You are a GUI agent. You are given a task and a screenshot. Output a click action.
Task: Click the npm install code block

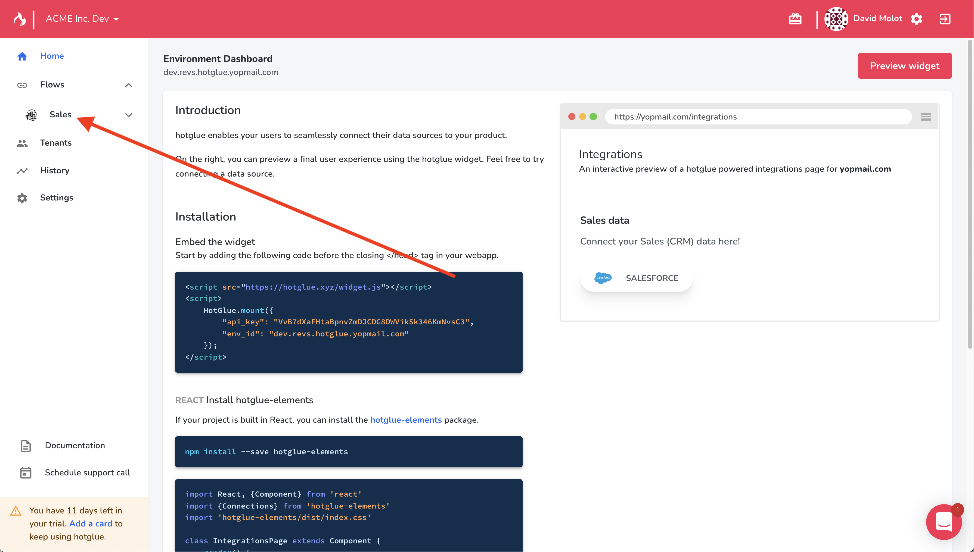click(x=349, y=451)
